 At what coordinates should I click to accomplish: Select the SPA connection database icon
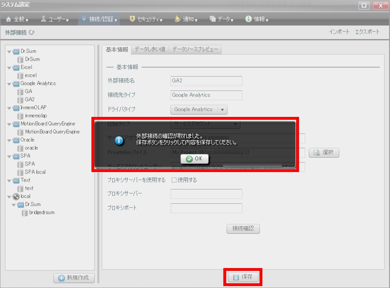coord(20,164)
